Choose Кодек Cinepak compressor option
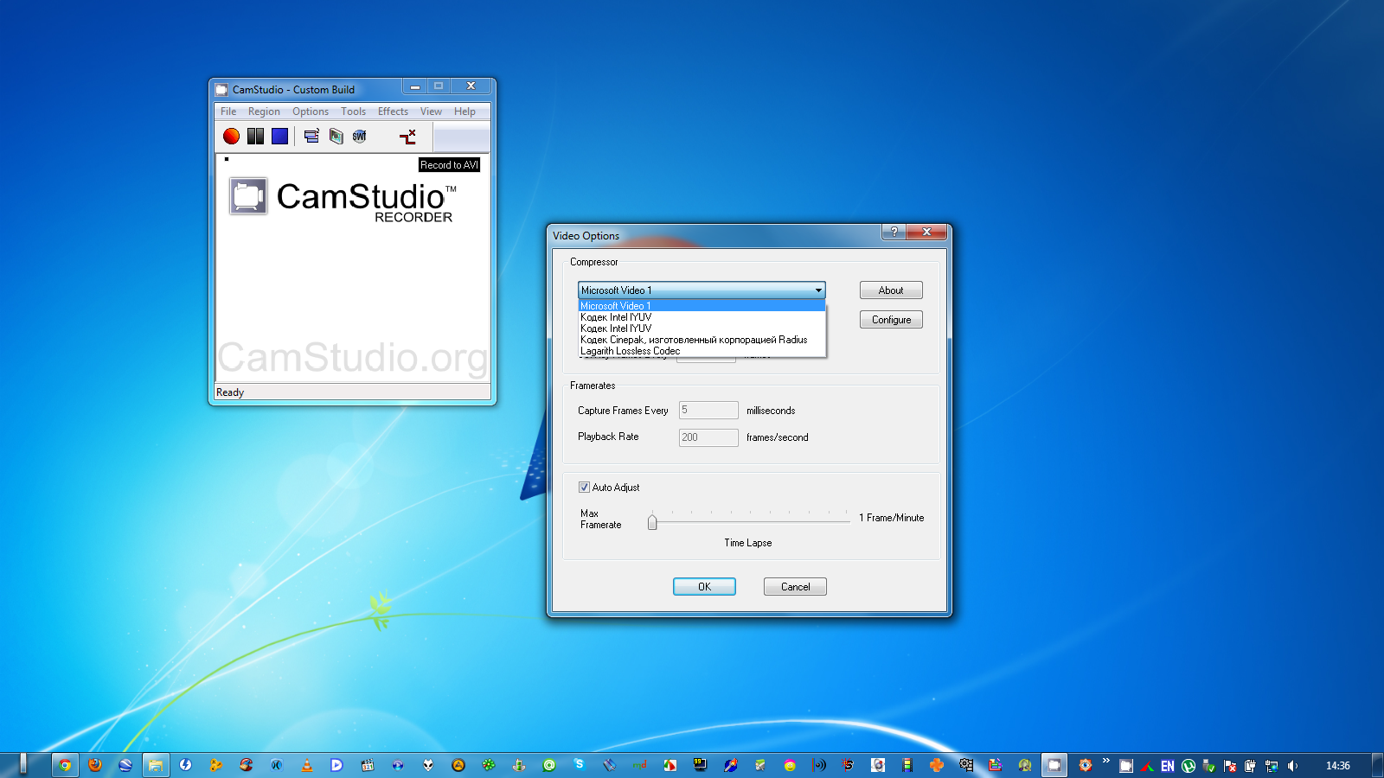The width and height of the screenshot is (1384, 778). [693, 340]
